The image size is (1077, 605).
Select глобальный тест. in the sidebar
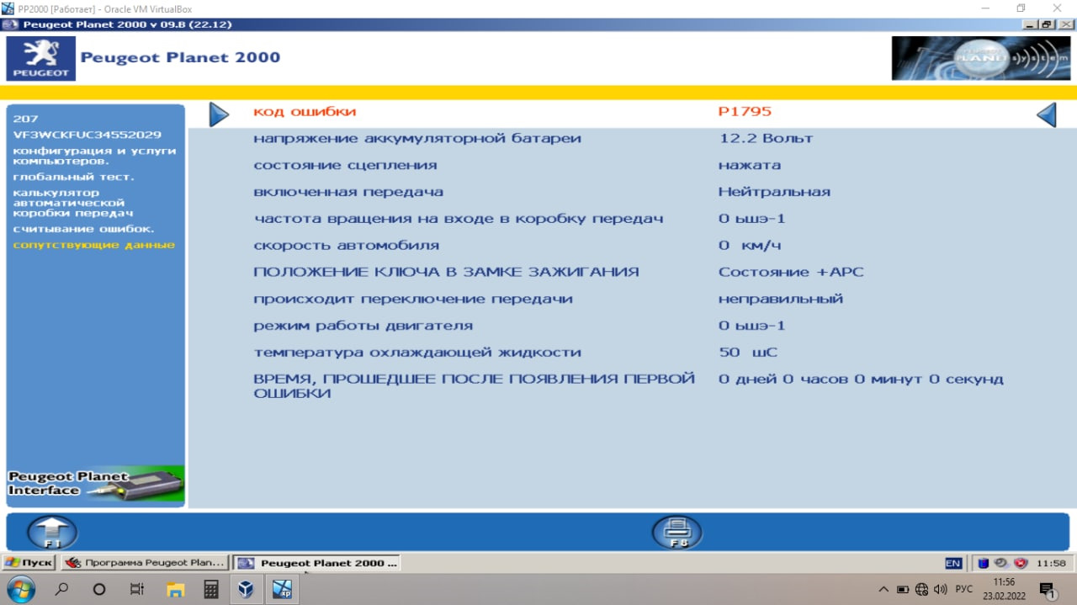point(73,177)
